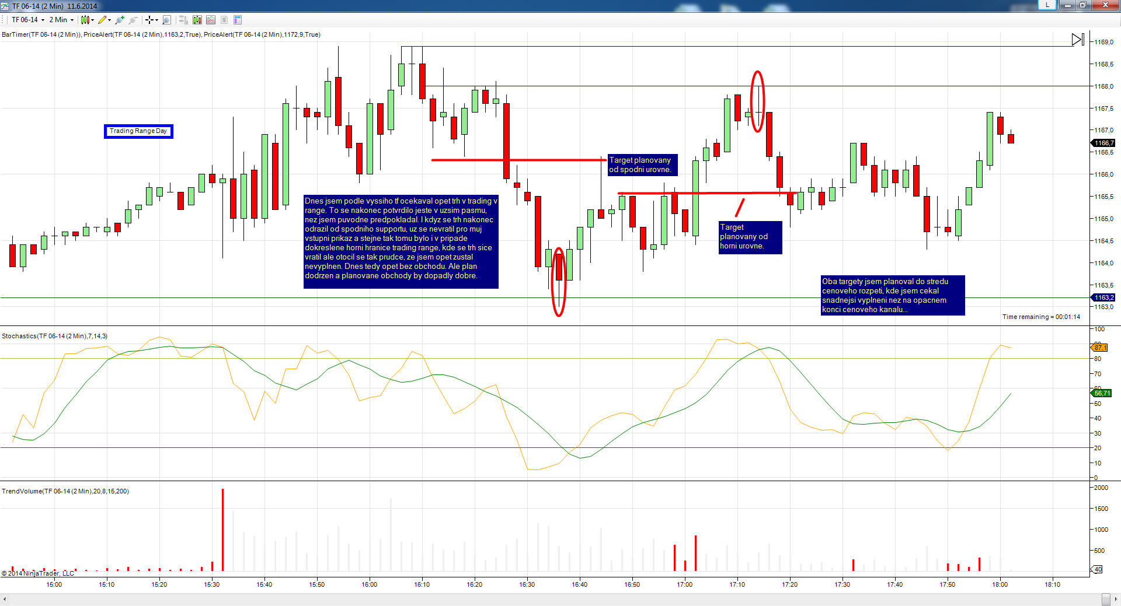
Task: Click the horizontal scrollbar left arrow
Action: click(5, 600)
